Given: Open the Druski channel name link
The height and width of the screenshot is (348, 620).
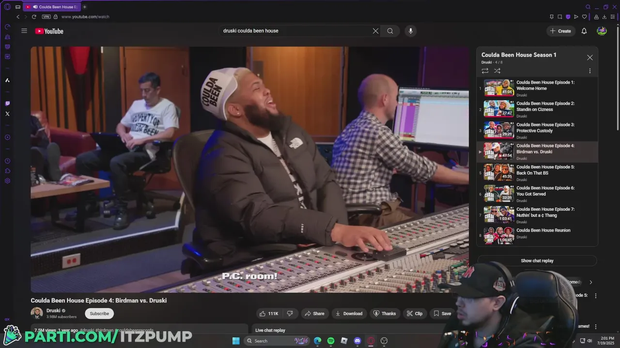Looking at the screenshot, I should tap(53, 310).
